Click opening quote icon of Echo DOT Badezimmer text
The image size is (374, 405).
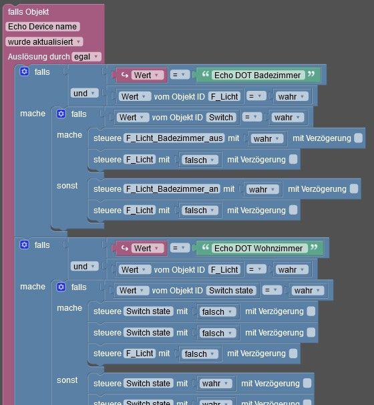(206, 74)
